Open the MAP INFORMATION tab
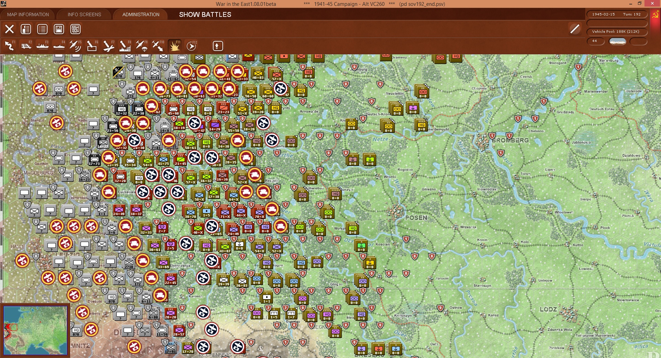Image resolution: width=661 pixels, height=358 pixels. coord(28,14)
